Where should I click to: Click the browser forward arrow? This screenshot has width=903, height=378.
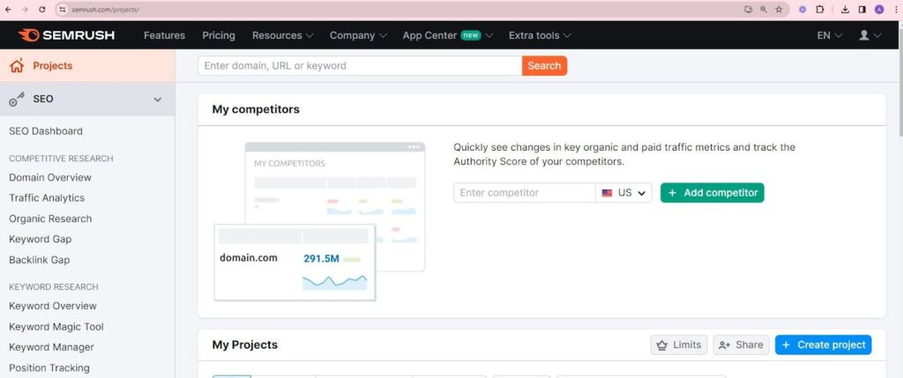(25, 10)
